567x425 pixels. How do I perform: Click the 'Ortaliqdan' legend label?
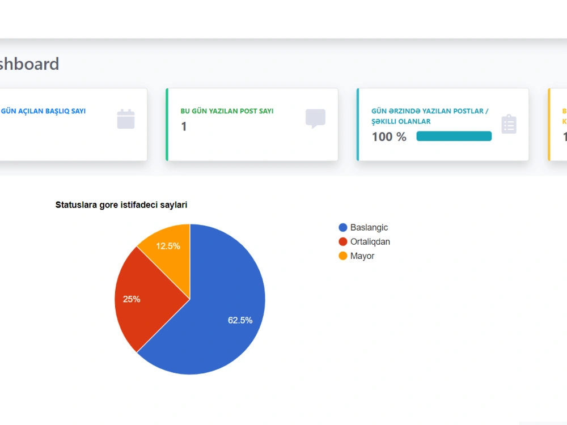click(x=370, y=242)
